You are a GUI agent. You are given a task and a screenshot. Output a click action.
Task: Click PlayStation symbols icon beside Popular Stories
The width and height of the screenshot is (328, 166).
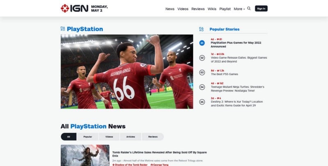pos(201,29)
